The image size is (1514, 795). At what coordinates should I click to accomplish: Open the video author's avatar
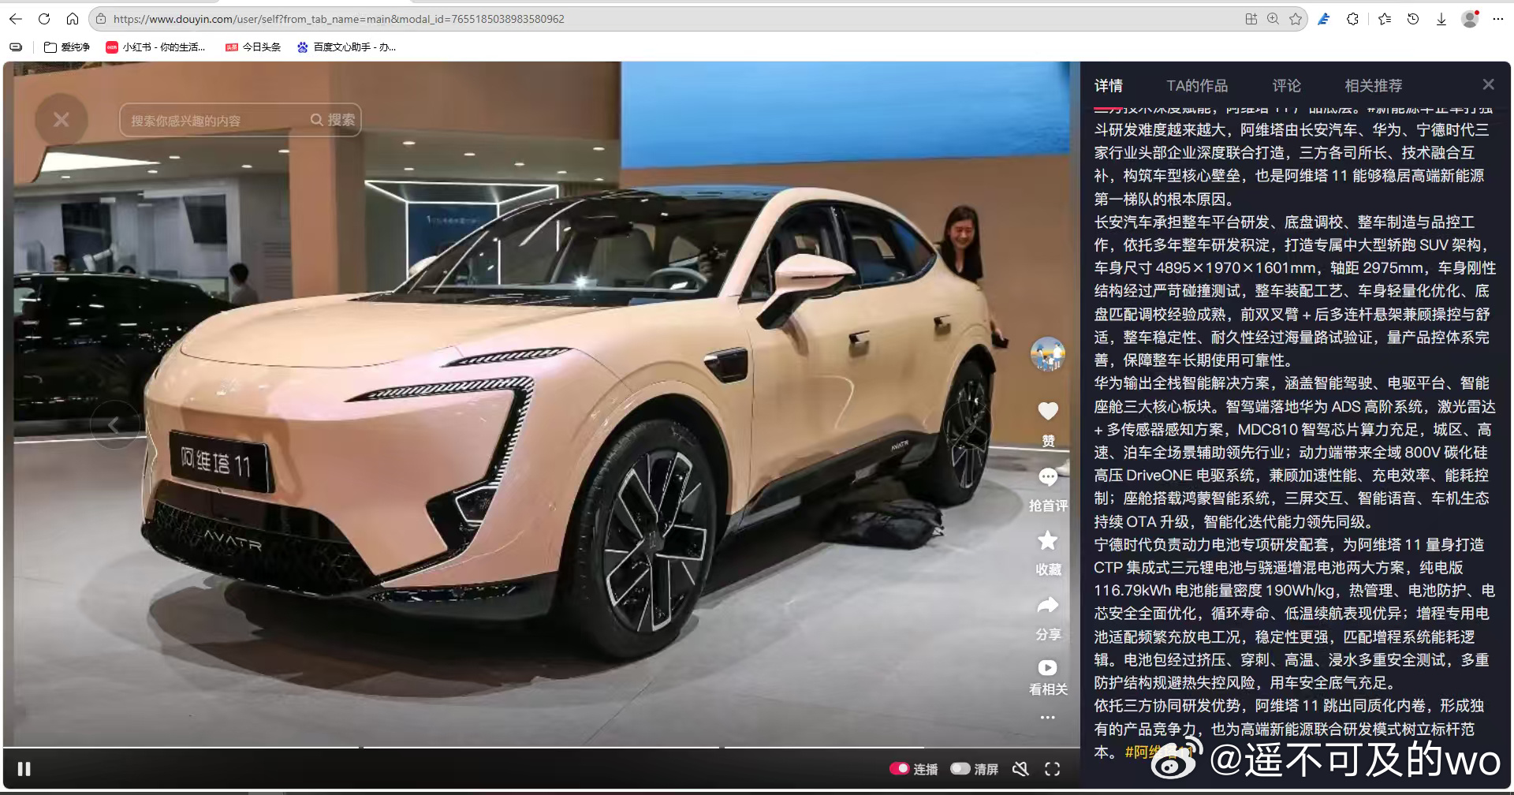[1047, 354]
